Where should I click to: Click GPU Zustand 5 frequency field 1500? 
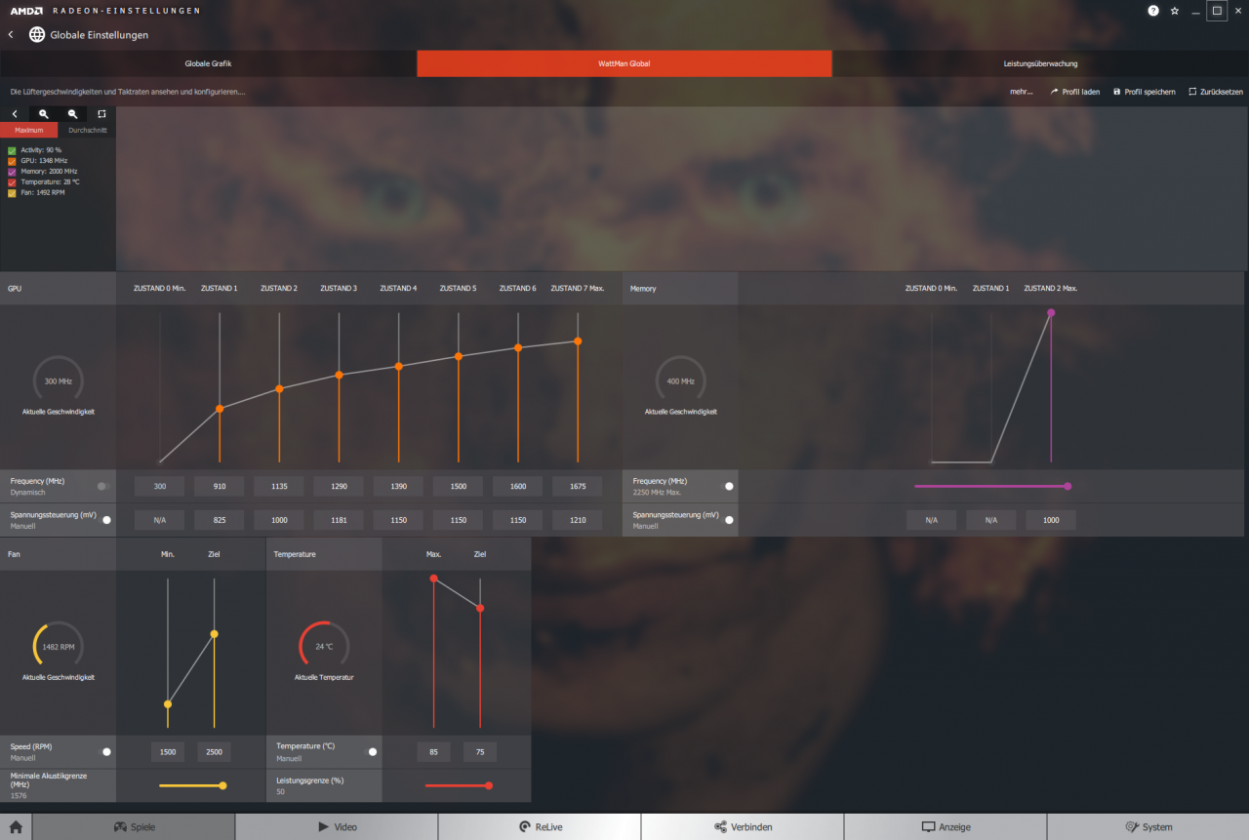(458, 486)
